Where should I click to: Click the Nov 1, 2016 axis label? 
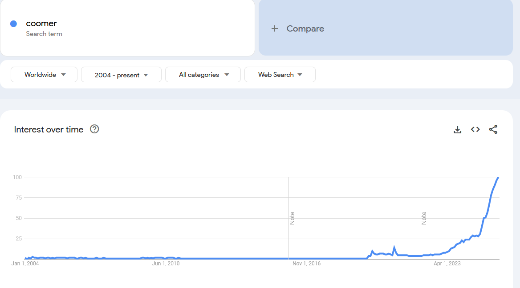306,264
